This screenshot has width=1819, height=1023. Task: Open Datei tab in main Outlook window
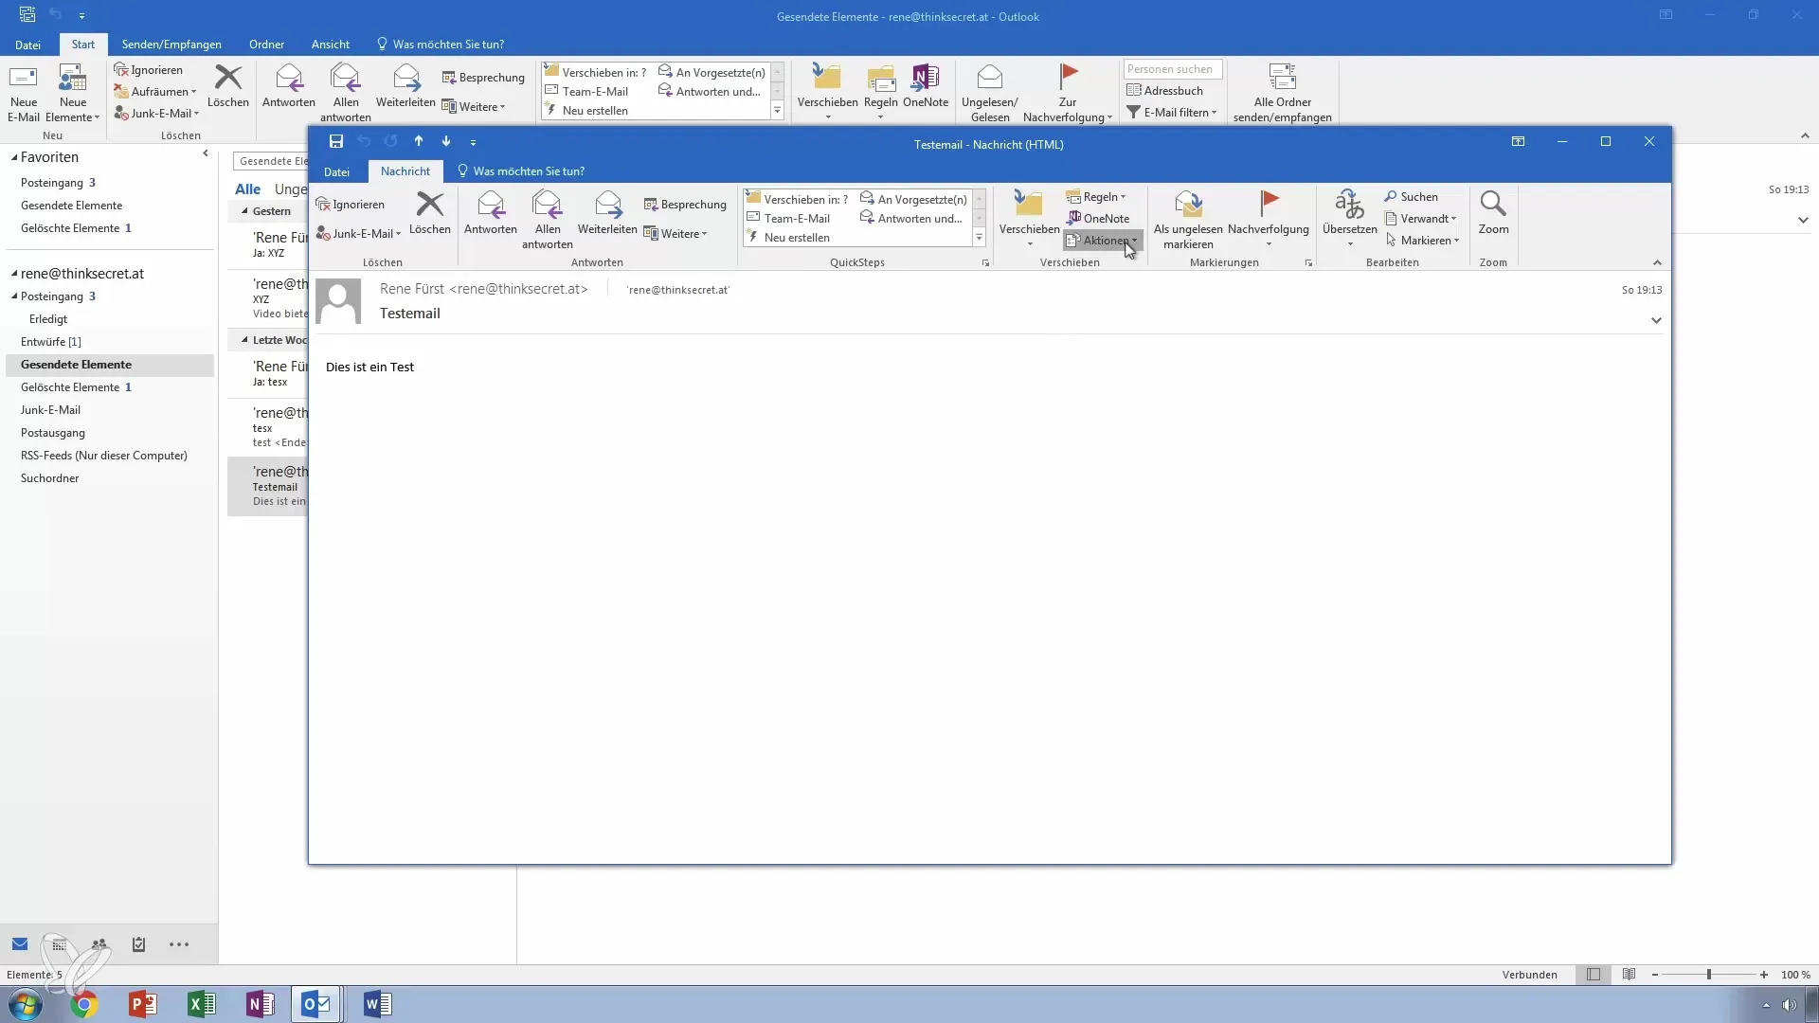(x=27, y=45)
